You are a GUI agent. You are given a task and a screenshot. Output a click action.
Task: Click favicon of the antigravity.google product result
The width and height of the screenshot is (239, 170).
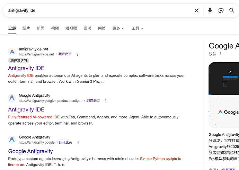point(12,98)
